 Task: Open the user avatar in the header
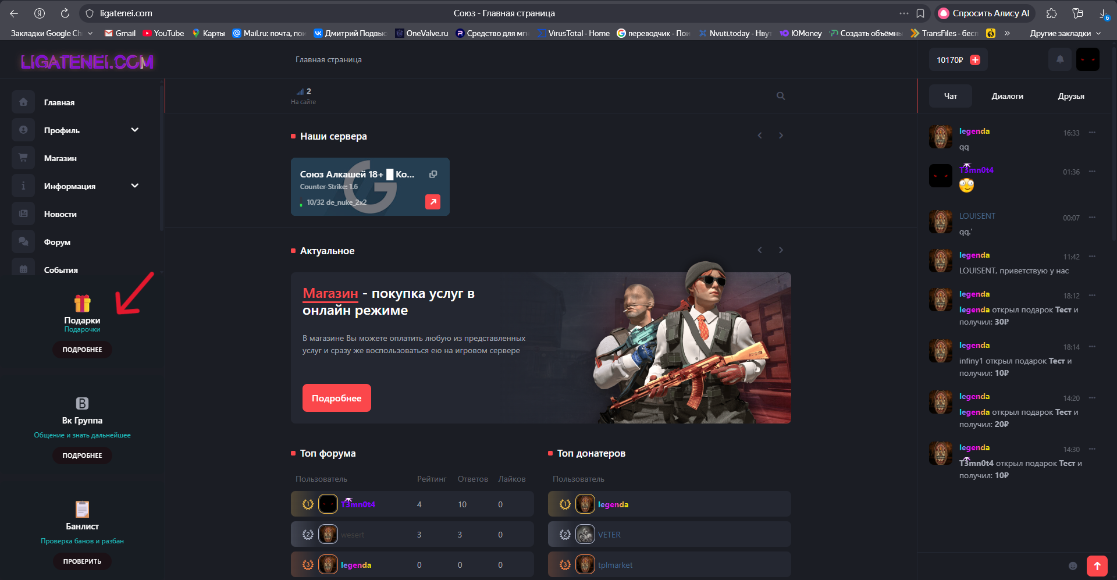coord(1088,59)
